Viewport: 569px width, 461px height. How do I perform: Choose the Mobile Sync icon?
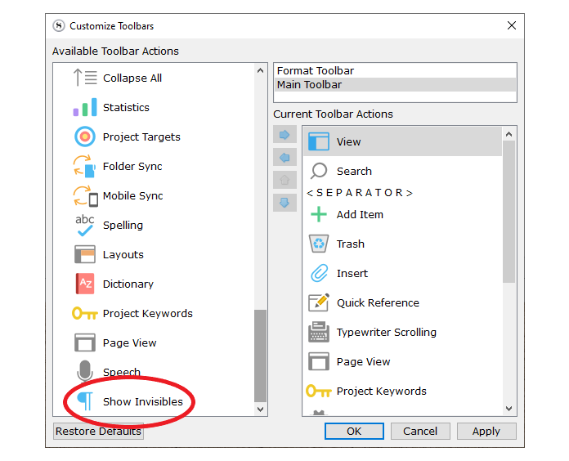click(x=86, y=196)
